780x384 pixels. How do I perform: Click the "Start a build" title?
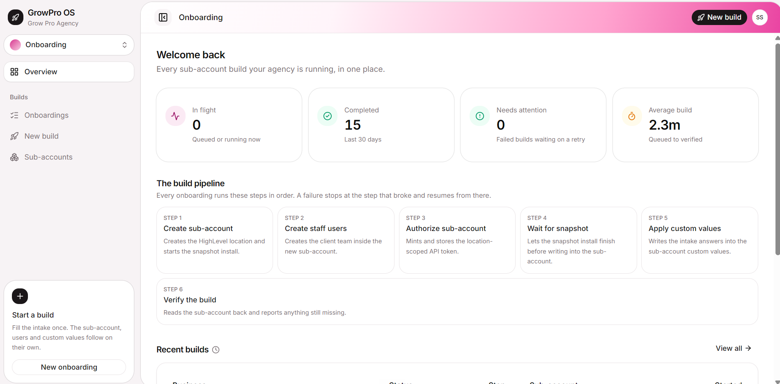click(33, 315)
